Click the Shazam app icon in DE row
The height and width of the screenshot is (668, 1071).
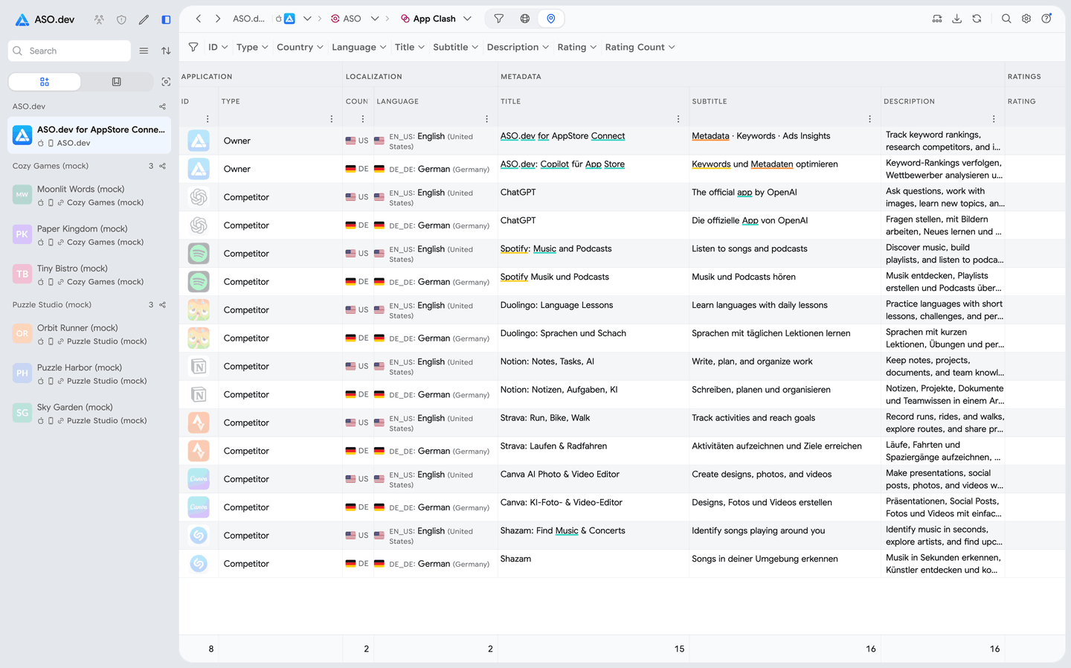tap(199, 564)
